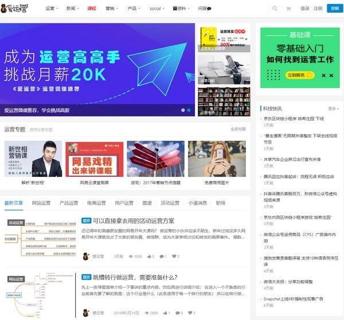Viewport: 344px width, 320px height.
Task: Switch to the 小道消息 tab
Action: point(198,203)
